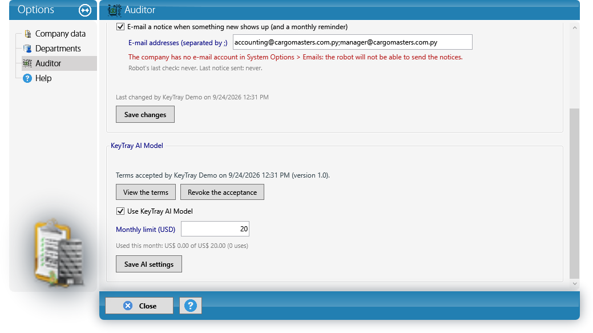The image size is (593, 333).
Task: Click the red no e-mail account warning
Action: (296, 57)
